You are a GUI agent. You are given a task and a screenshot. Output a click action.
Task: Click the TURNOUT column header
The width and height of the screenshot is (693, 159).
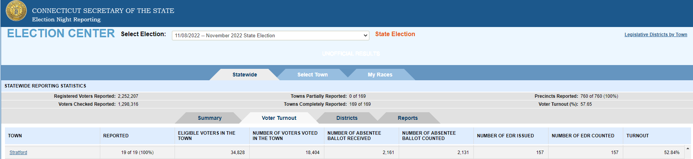[x=637, y=136]
